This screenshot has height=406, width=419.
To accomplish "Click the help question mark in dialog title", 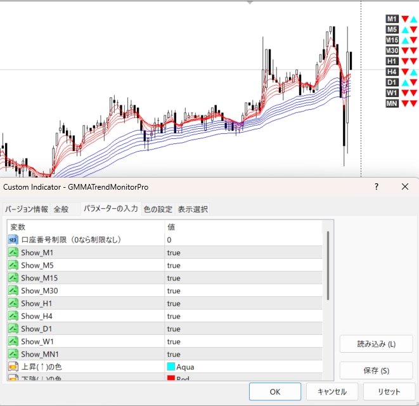I will click(x=377, y=187).
